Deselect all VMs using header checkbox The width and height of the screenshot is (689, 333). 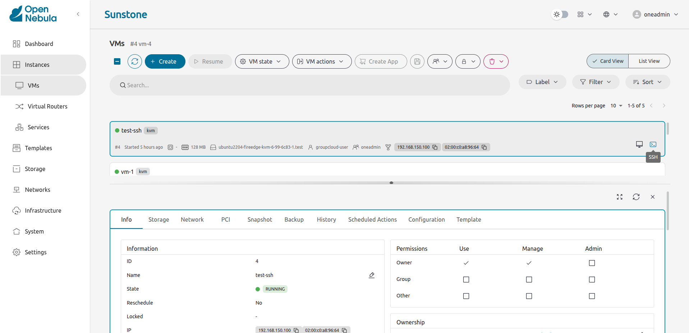pos(117,61)
